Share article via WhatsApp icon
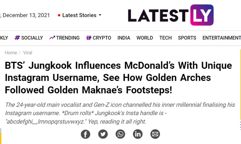The width and height of the screenshot is (241, 144). 120,134
